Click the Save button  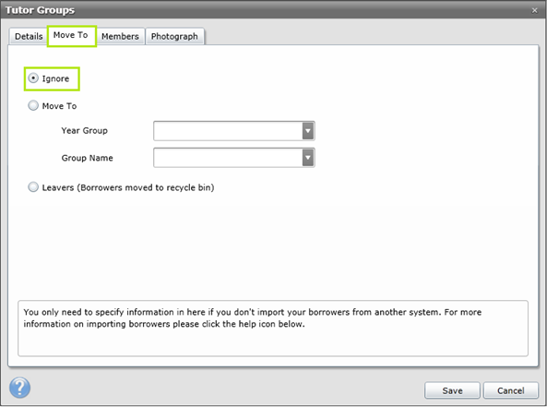click(452, 390)
